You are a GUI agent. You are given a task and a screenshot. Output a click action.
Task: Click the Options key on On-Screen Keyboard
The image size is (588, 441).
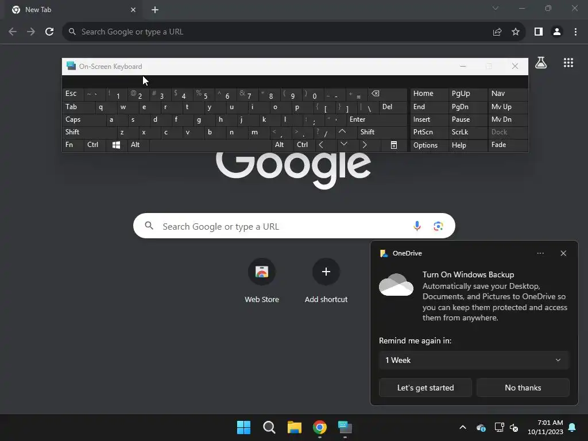click(430, 145)
